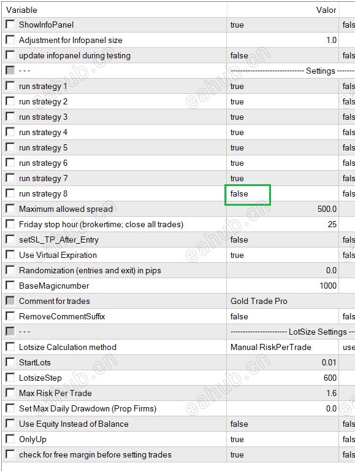Check the Friday stop hour checkbox
355x471 pixels.
pos(10,224)
